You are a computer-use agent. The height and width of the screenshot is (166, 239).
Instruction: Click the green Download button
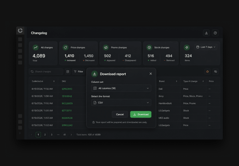(x=141, y=114)
